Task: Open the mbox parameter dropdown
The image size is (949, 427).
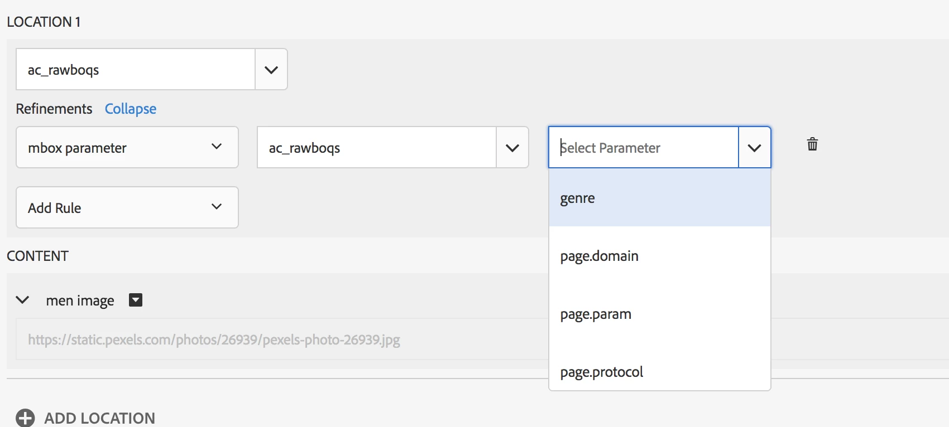Action: [127, 147]
